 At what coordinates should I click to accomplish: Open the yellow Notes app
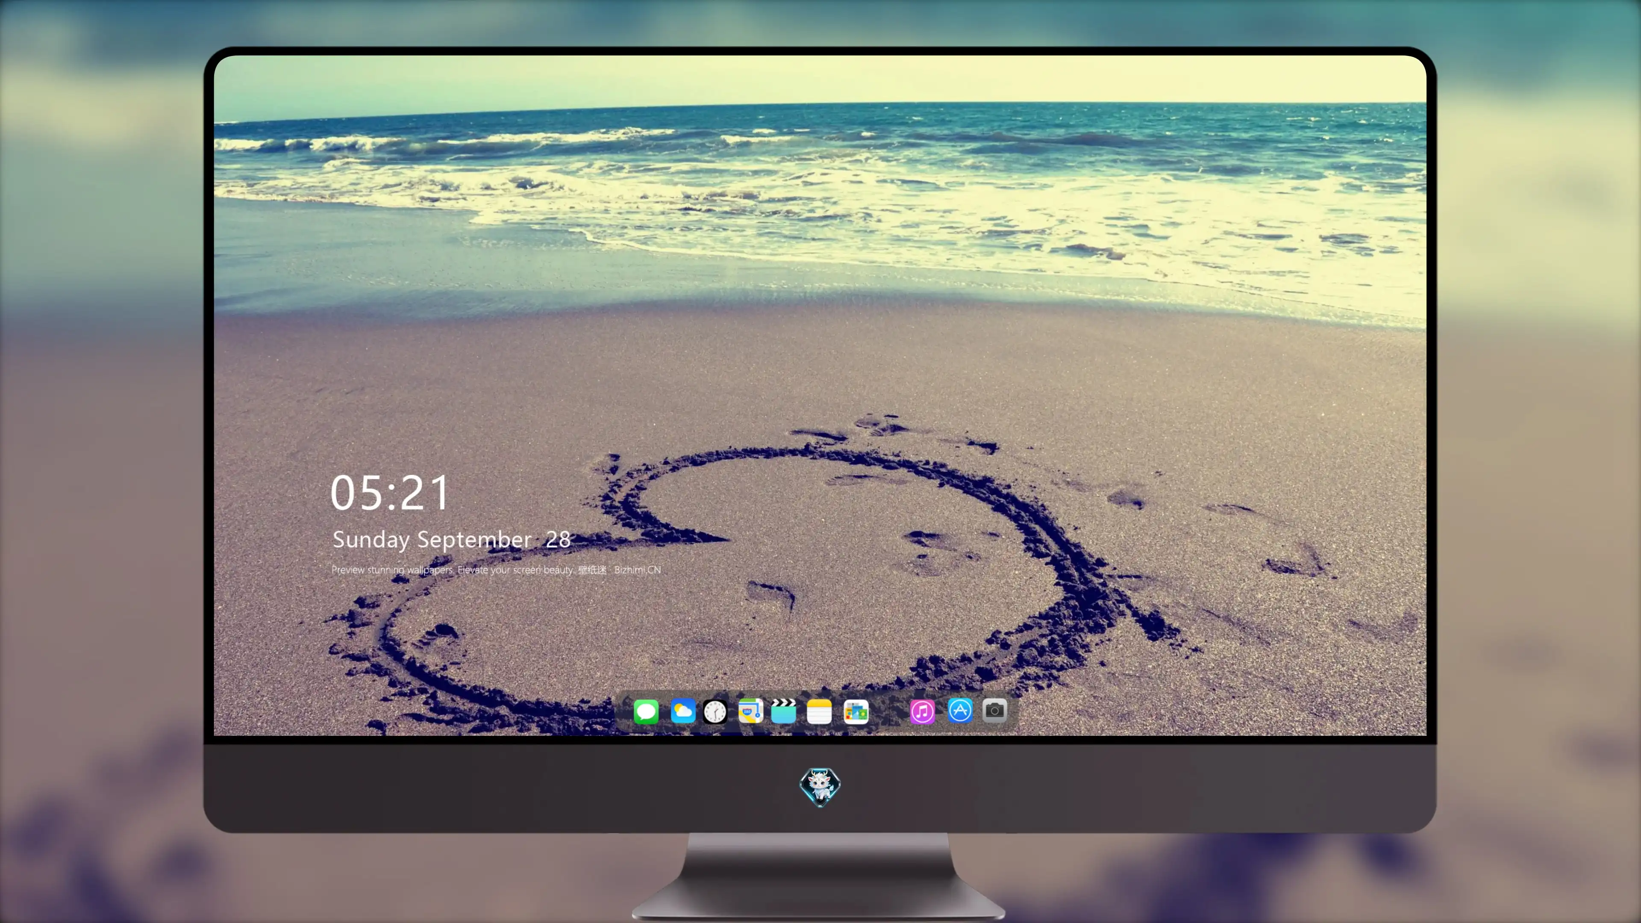pos(819,711)
